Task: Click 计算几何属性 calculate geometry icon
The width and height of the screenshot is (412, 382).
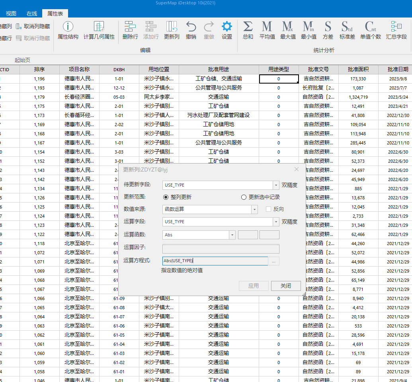Action: coord(99,30)
